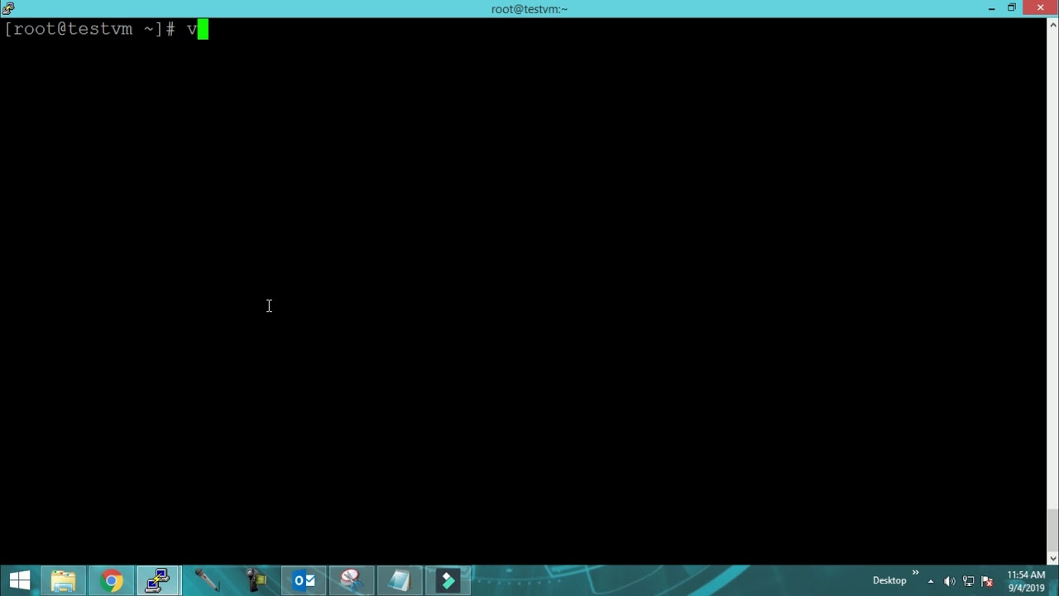Switch to the PuTTY taskbar button
This screenshot has width=1059, height=596.
pyautogui.click(x=158, y=580)
